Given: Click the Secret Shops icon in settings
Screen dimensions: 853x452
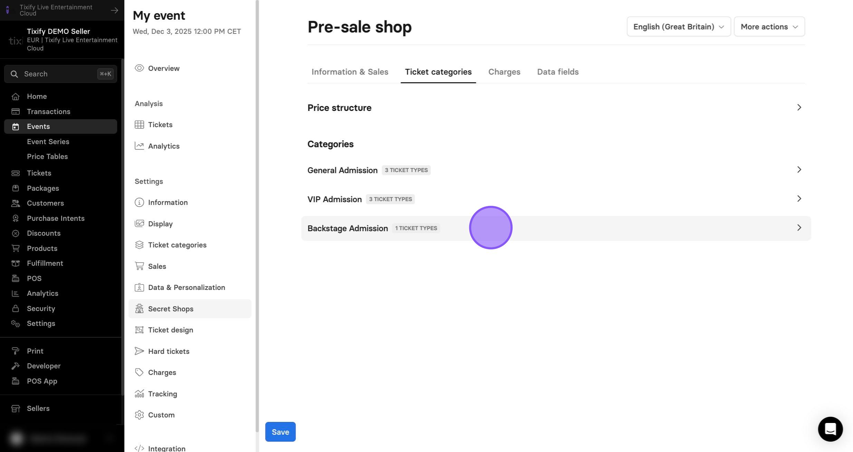Looking at the screenshot, I should click(x=139, y=309).
